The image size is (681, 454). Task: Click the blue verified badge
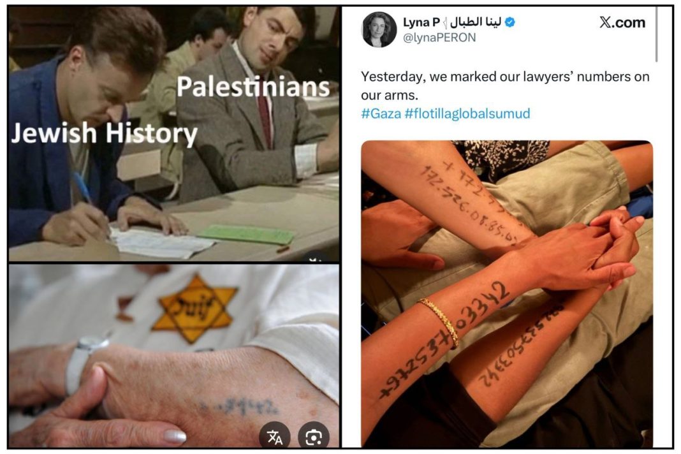click(x=510, y=22)
